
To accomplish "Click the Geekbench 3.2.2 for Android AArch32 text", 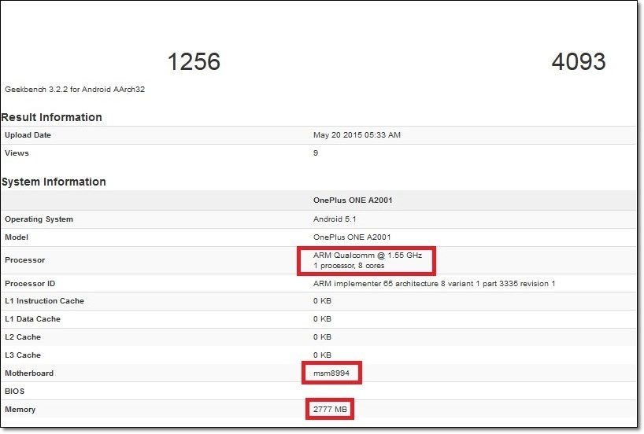I will [x=75, y=89].
